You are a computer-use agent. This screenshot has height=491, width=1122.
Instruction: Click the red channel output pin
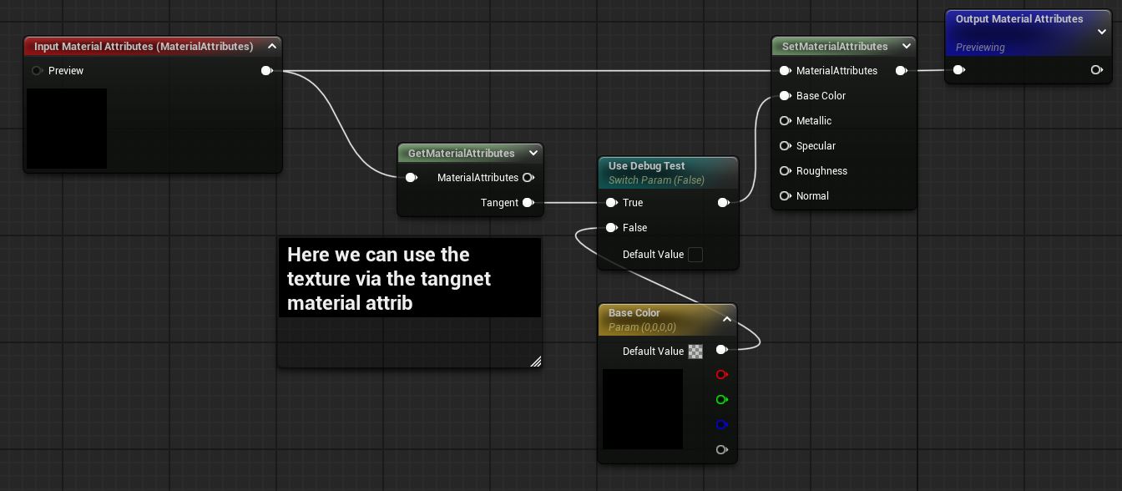[722, 375]
